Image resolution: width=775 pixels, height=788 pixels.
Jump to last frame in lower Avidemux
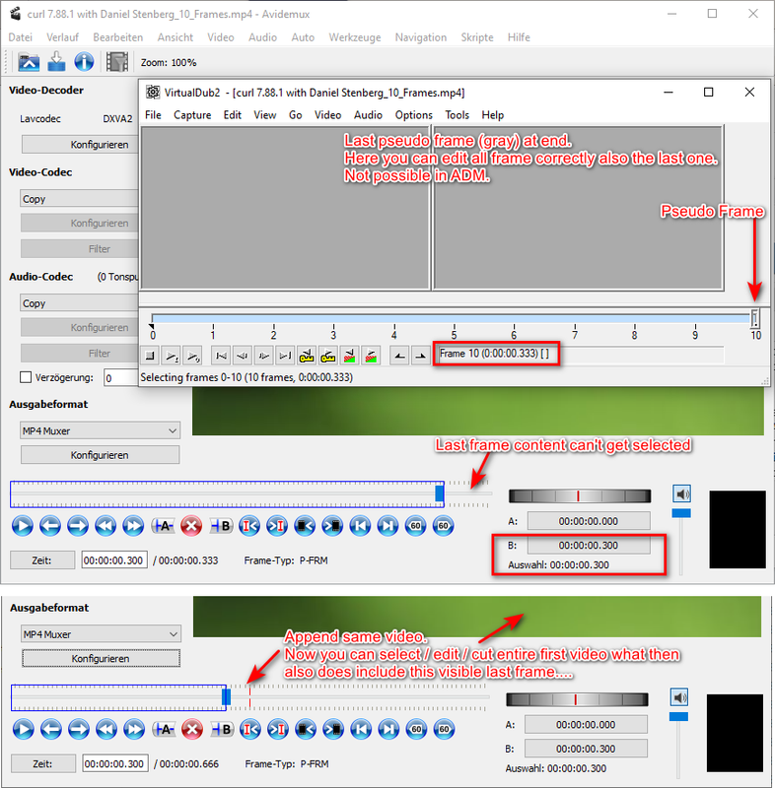coord(388,729)
